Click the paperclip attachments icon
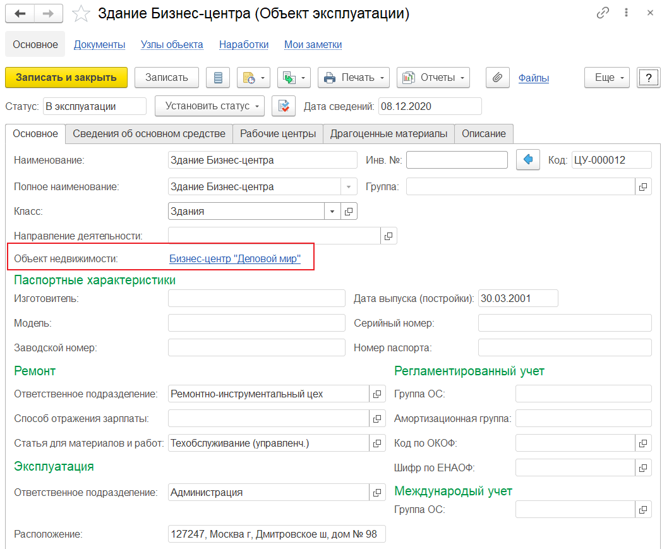 497,78
